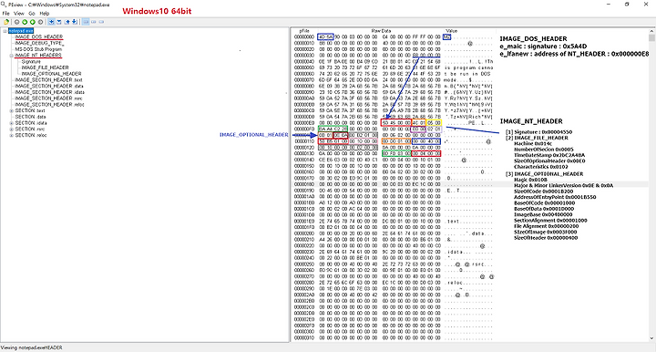
Task: Select the notepad.exe tree root
Action: 21,31
